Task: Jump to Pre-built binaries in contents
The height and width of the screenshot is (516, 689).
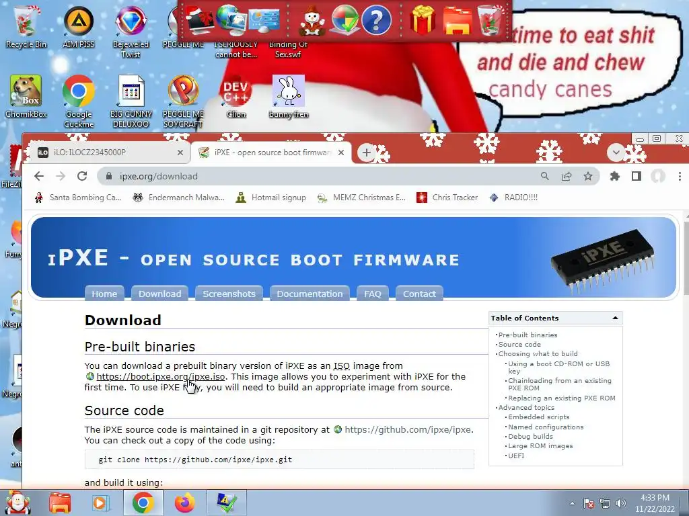Action: [x=528, y=335]
